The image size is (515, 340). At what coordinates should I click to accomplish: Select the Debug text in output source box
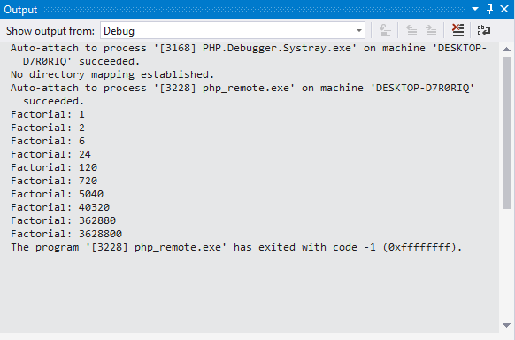[x=119, y=31]
